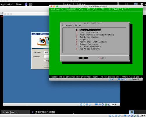Select Support entry in AlienVault Setup

coord(84,39)
